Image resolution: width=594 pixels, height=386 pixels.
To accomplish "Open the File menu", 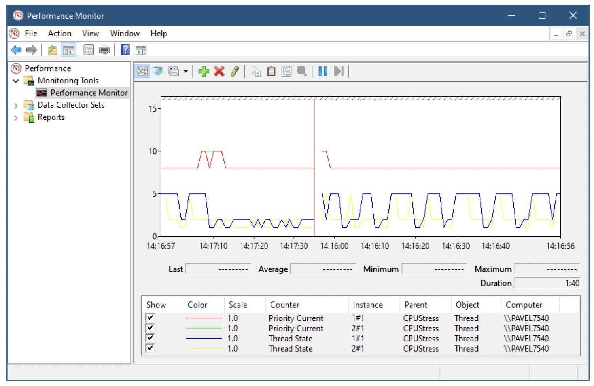I will 31,33.
